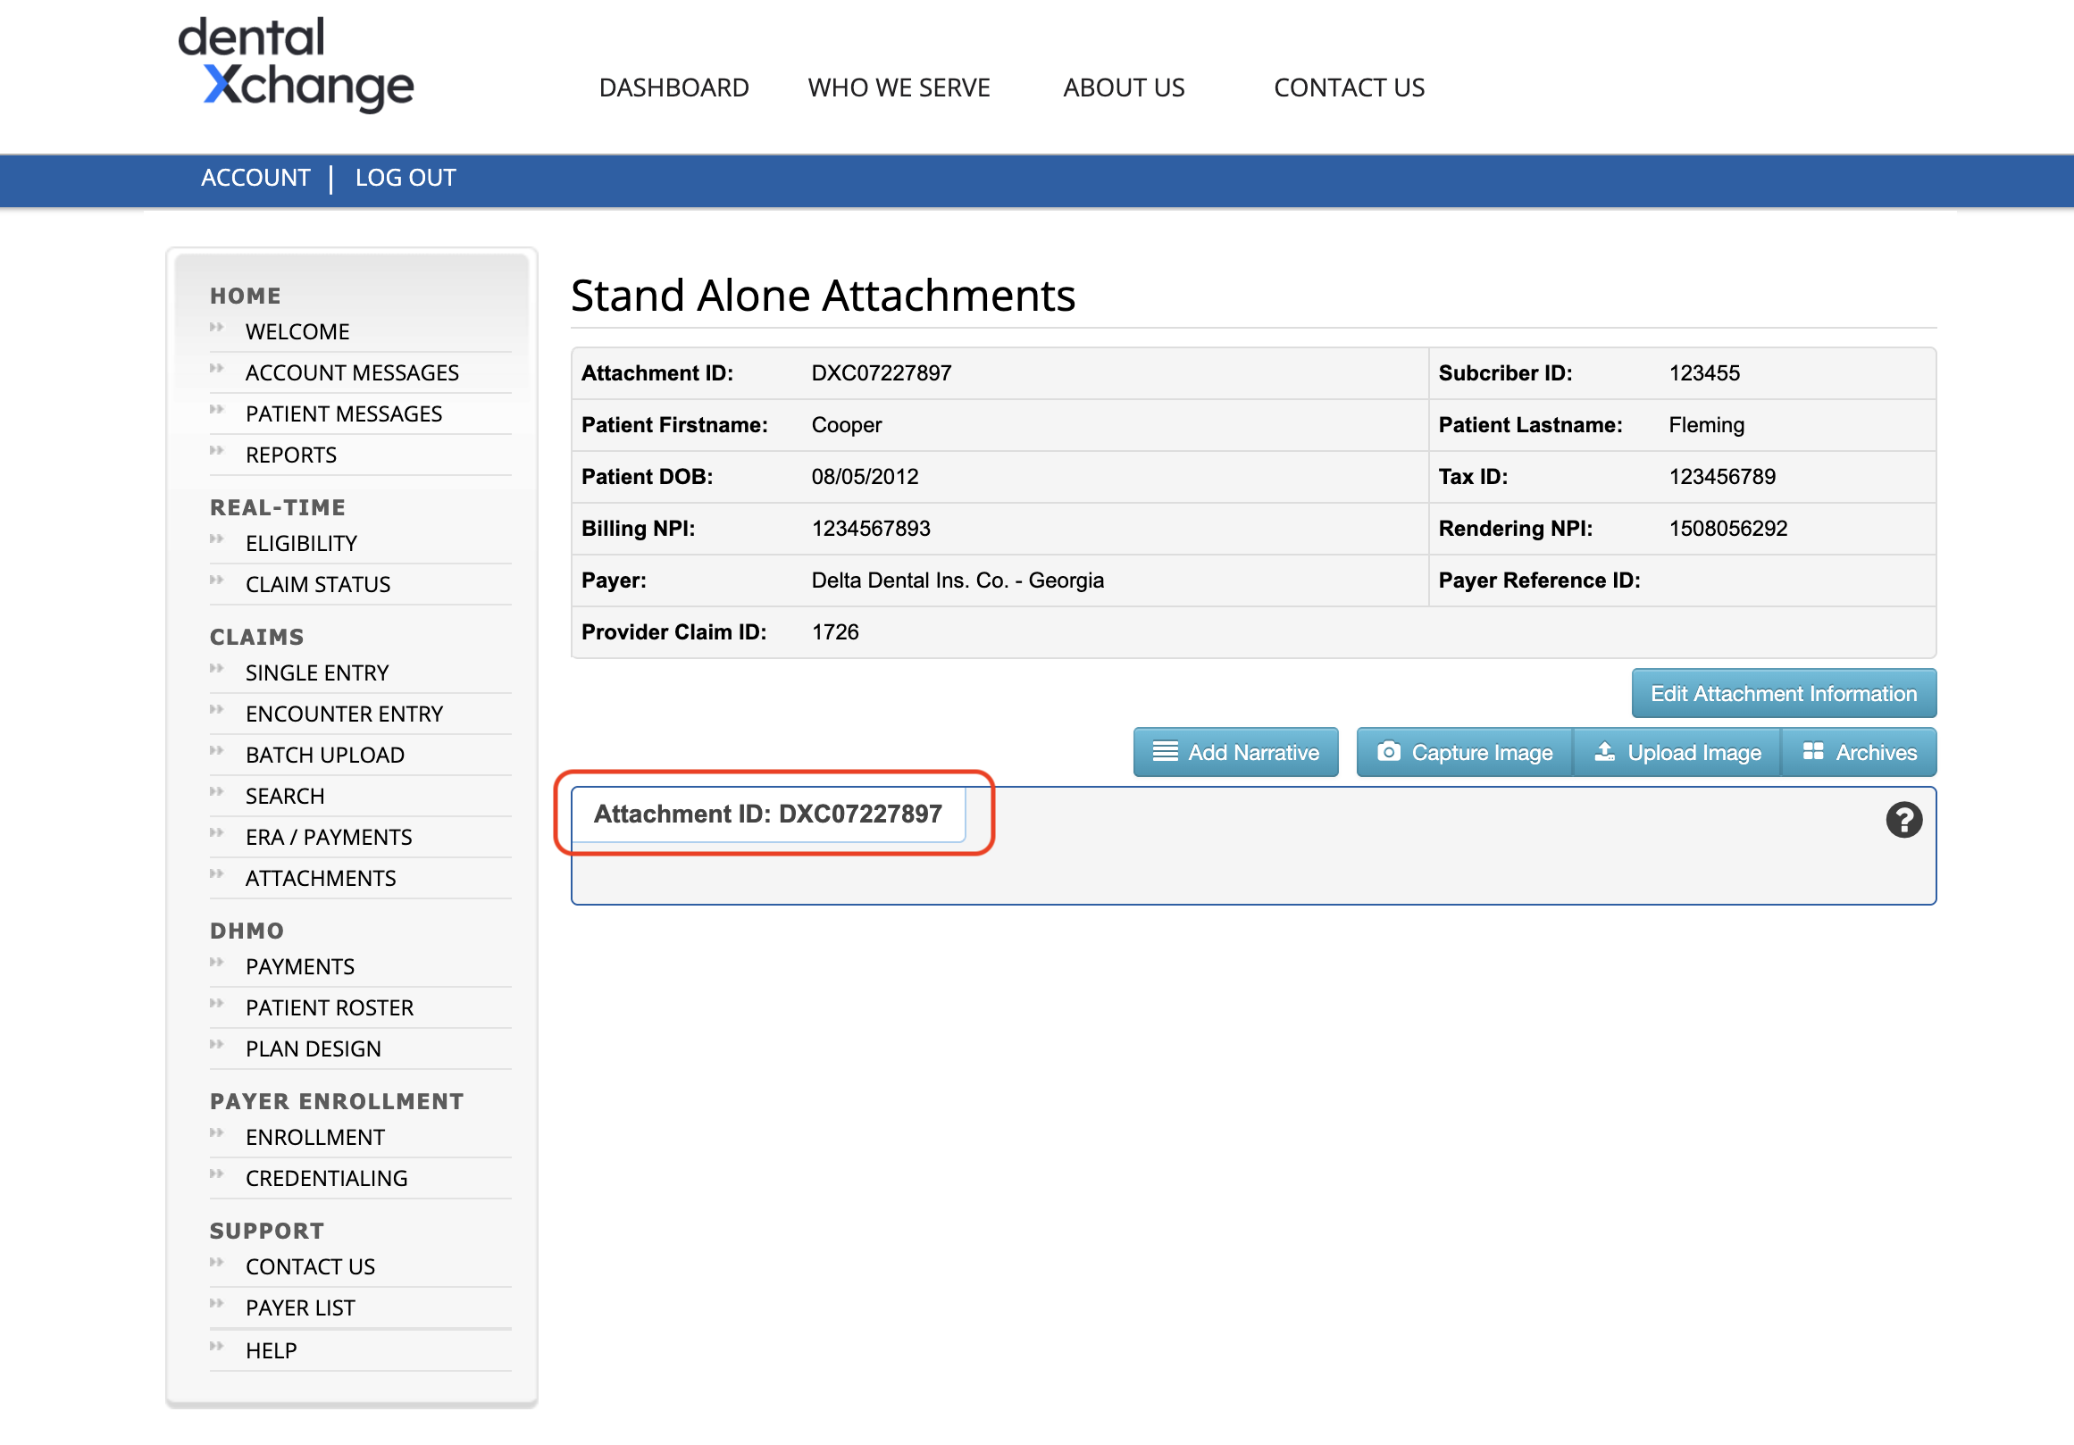Click the arrow bullet beside WELCOME
The height and width of the screenshot is (1445, 2074).
[217, 328]
